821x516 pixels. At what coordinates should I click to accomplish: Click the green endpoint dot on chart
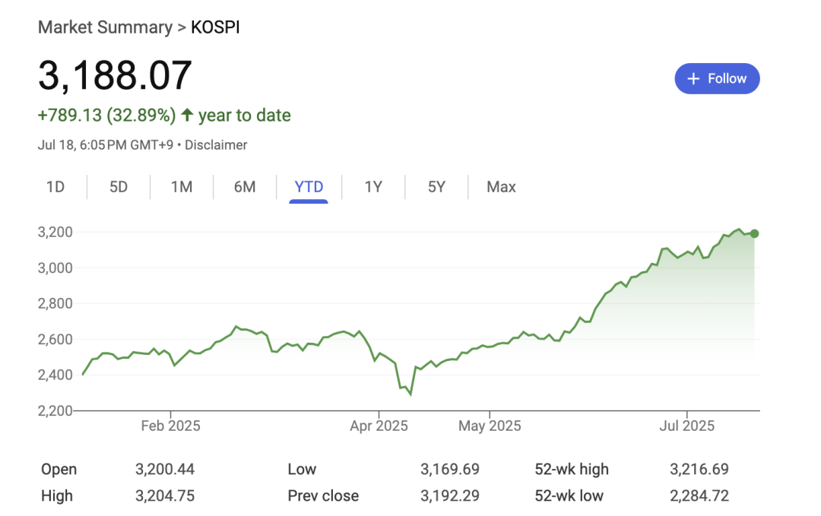pos(754,233)
